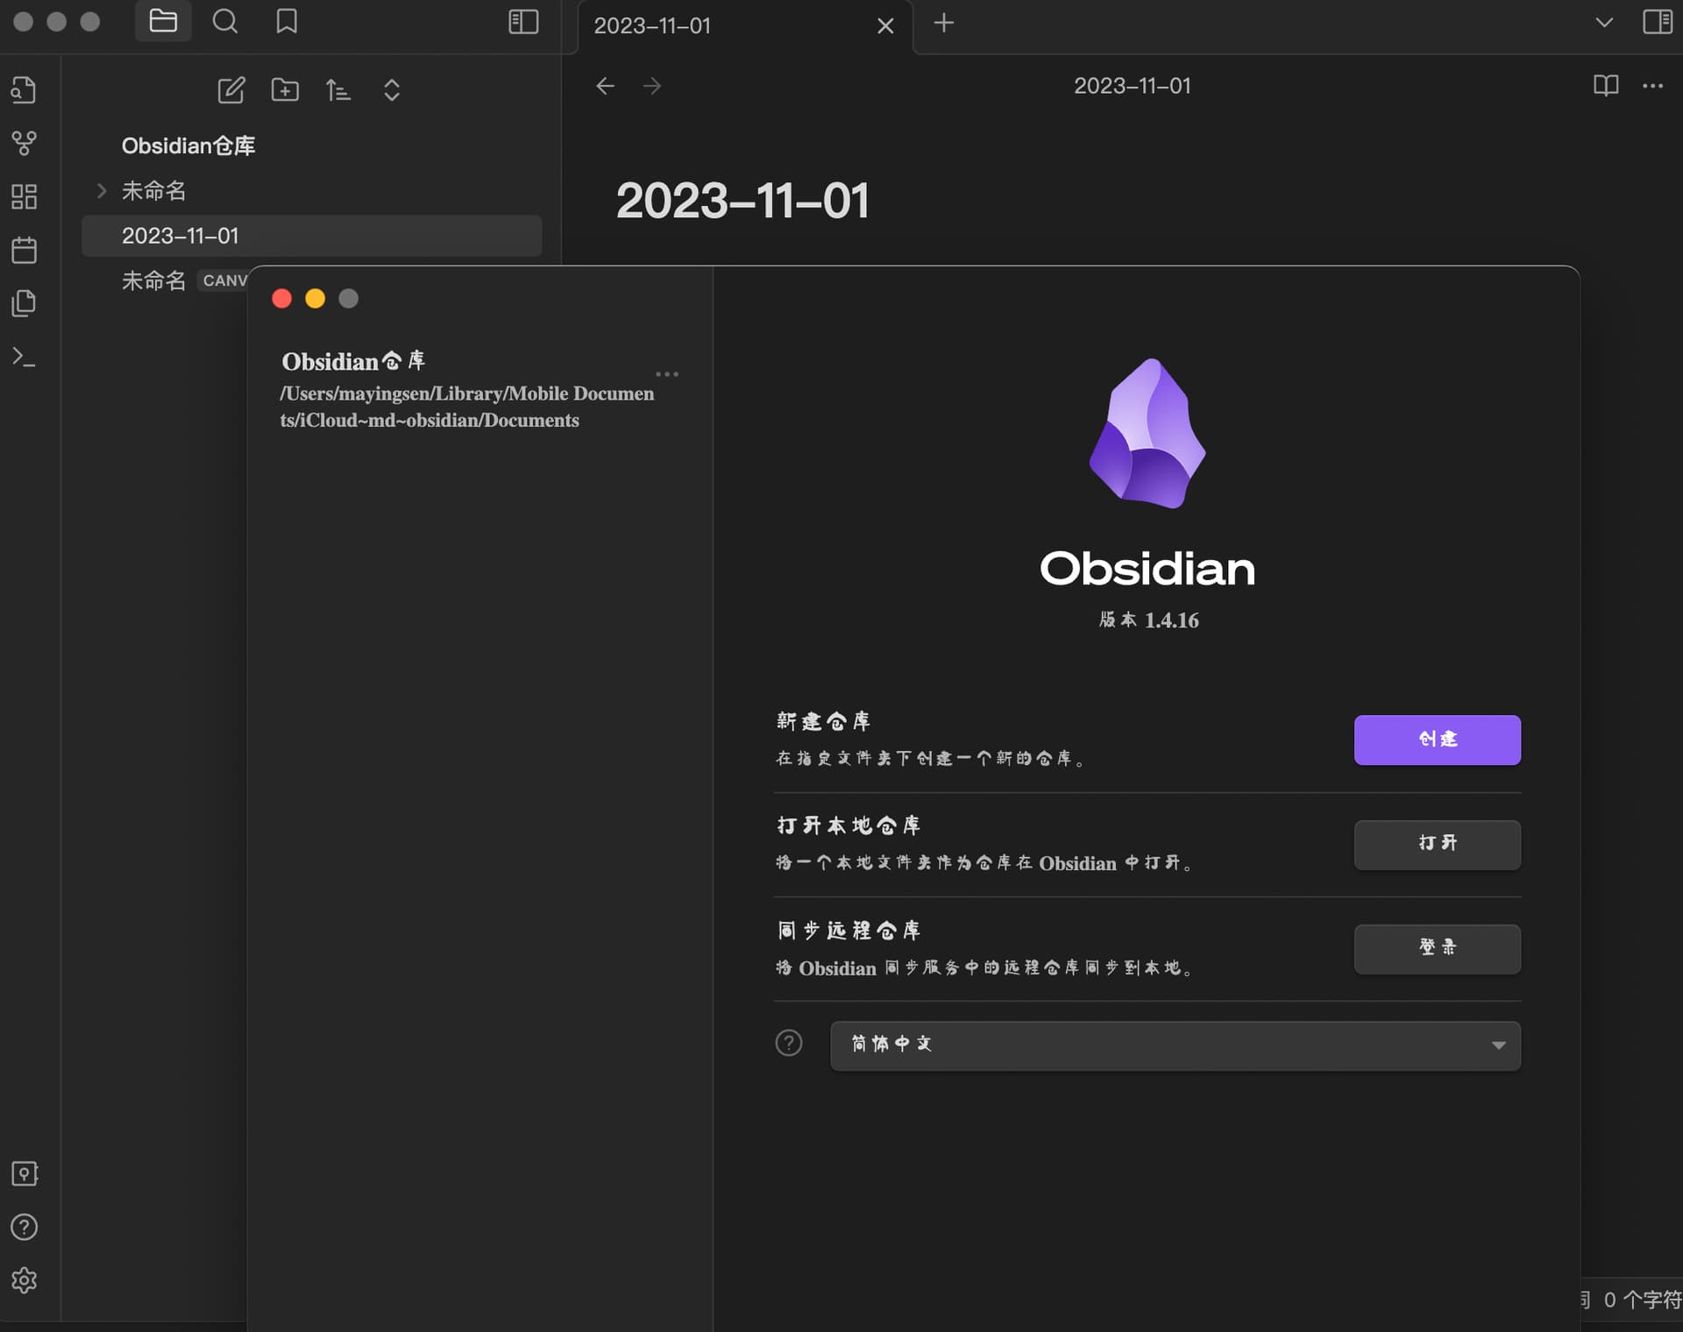Change file sort order icon
The width and height of the screenshot is (1683, 1332).
pyautogui.click(x=338, y=90)
